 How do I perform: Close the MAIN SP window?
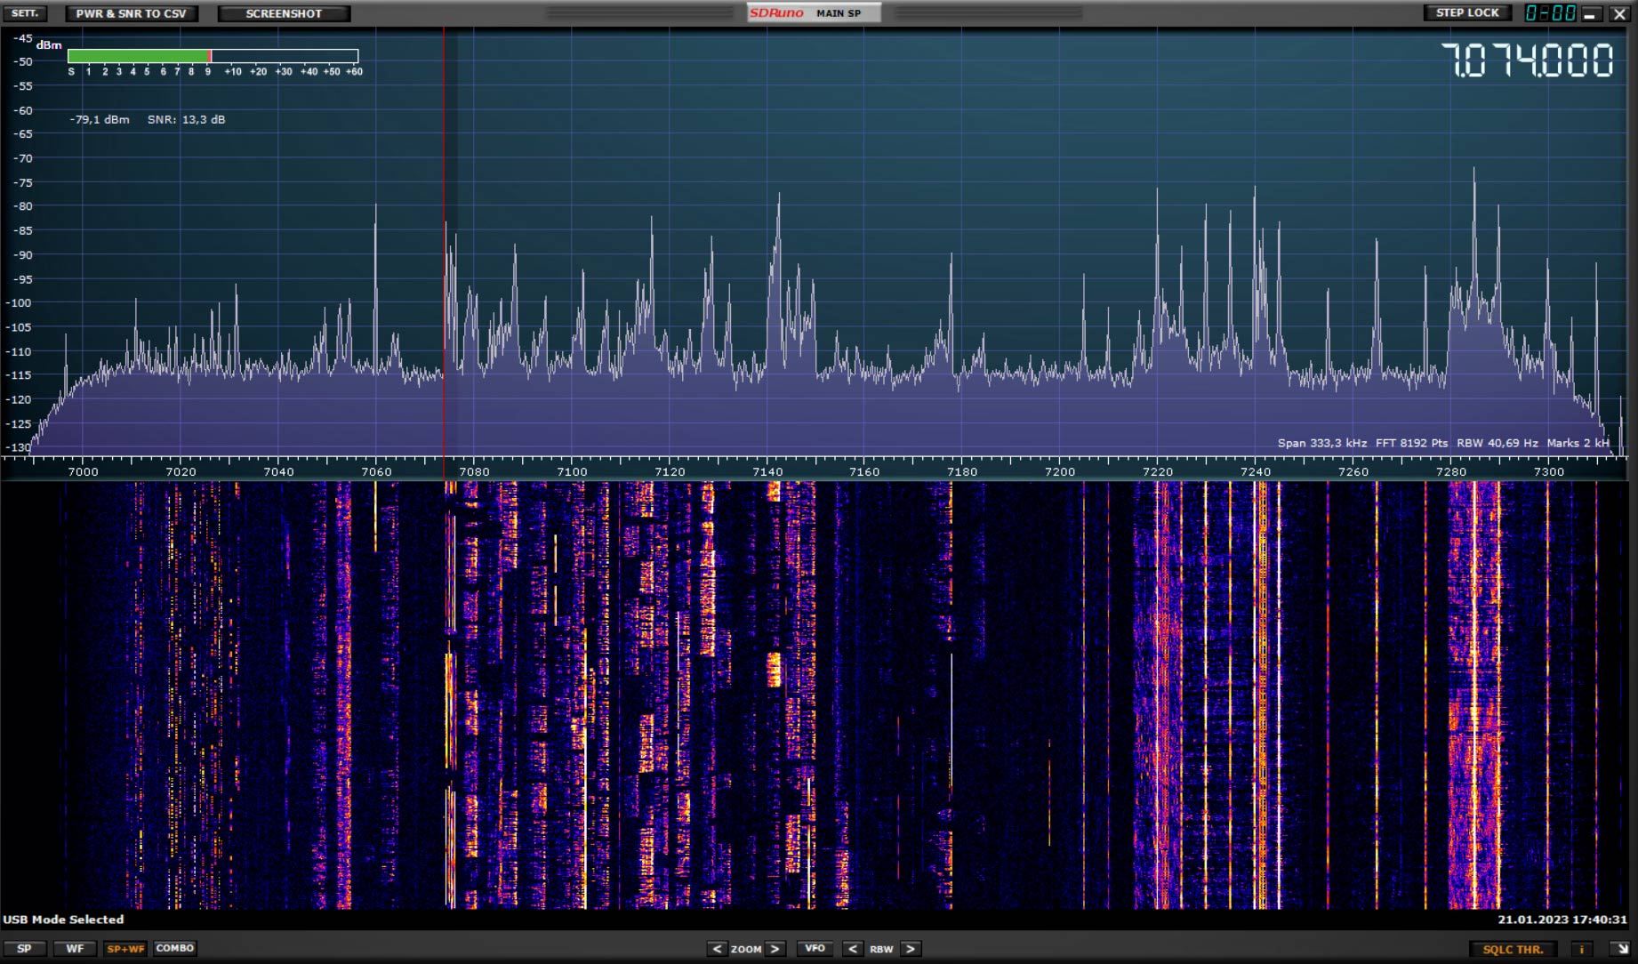1619,13
